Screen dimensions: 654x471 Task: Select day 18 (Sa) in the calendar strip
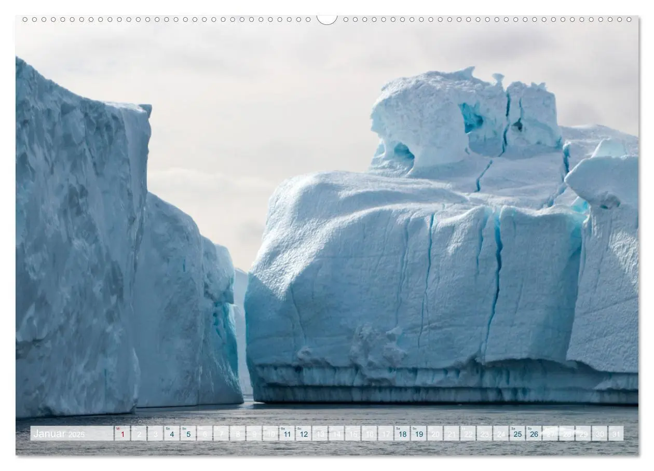(x=402, y=434)
